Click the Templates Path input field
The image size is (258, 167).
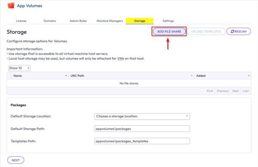(142, 141)
